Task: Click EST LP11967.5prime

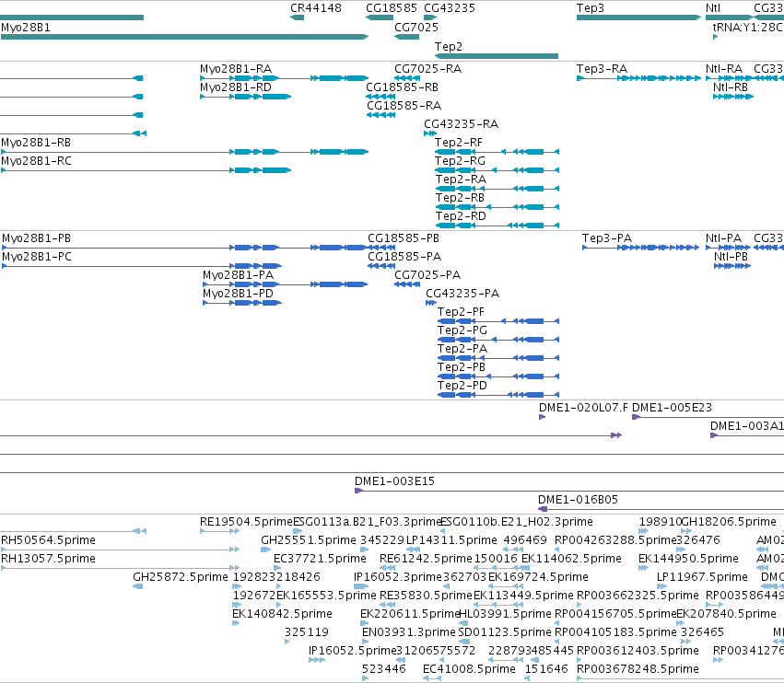Action: click(x=661, y=586)
